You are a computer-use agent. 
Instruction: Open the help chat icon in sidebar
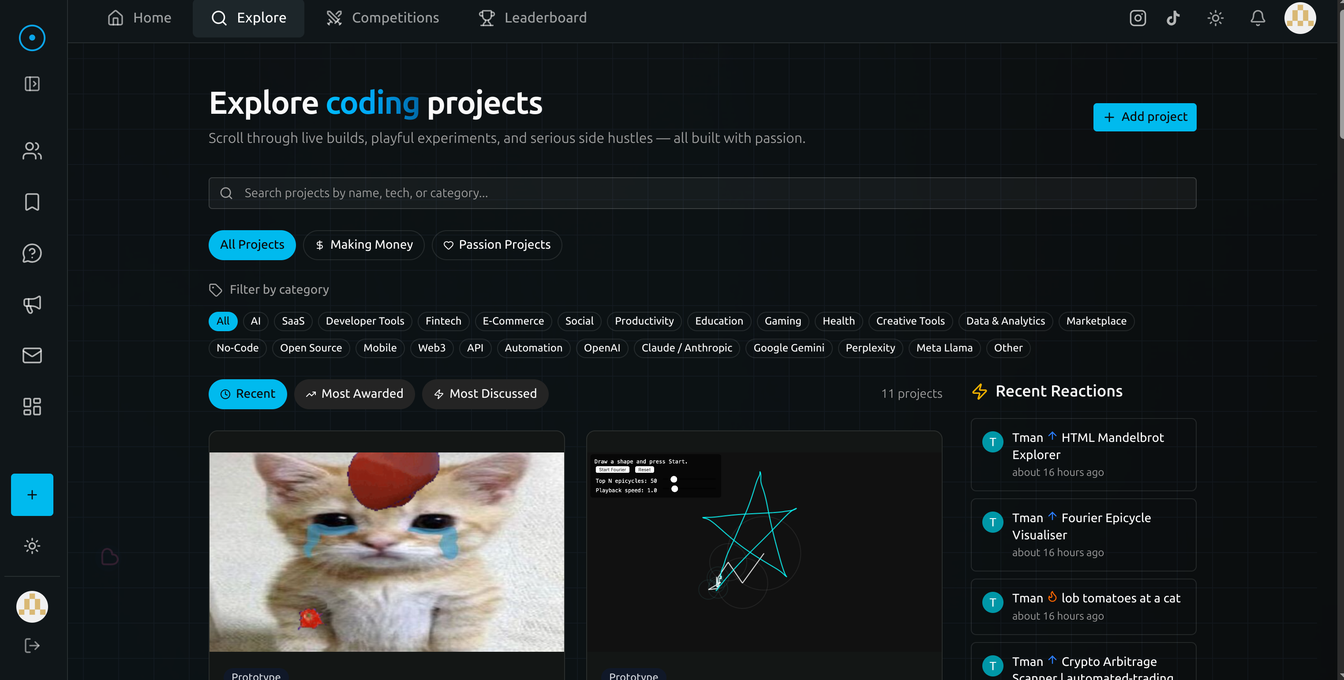click(31, 254)
